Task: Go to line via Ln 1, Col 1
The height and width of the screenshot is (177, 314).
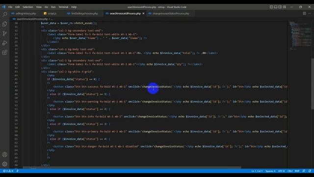Action: click(257, 171)
